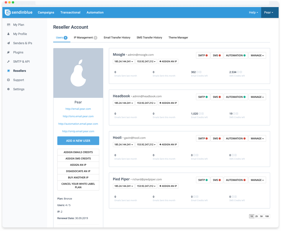Viewport: 281px width, 231px height.
Task: Click the minus icon for Hooli email credits
Action: [x=195, y=155]
